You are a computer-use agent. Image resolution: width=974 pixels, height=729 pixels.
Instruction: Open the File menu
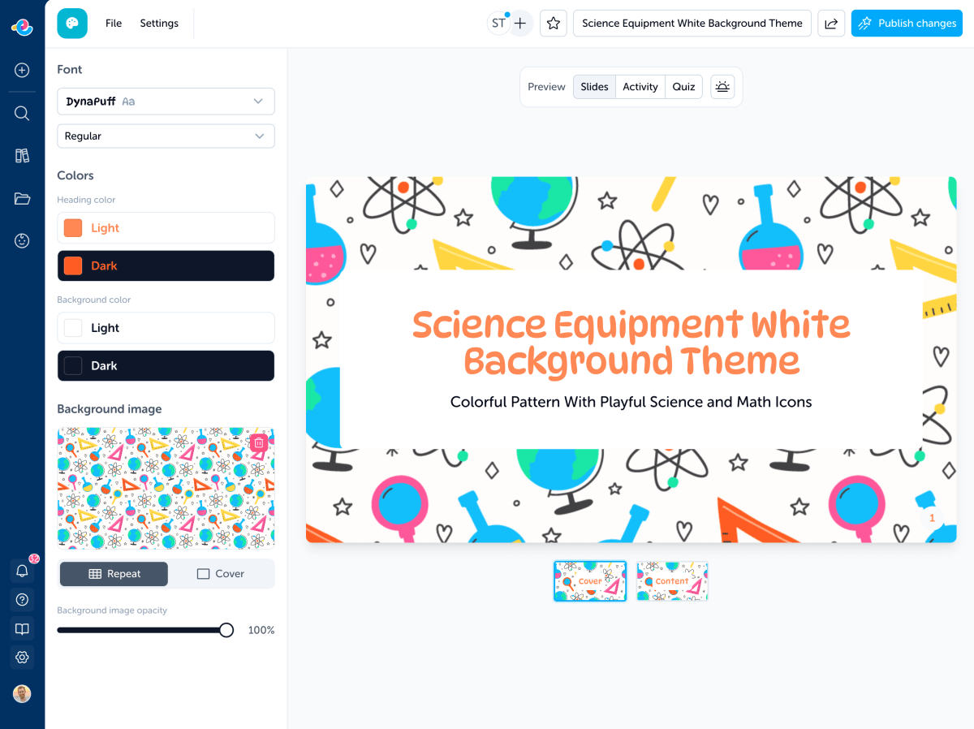tap(114, 24)
